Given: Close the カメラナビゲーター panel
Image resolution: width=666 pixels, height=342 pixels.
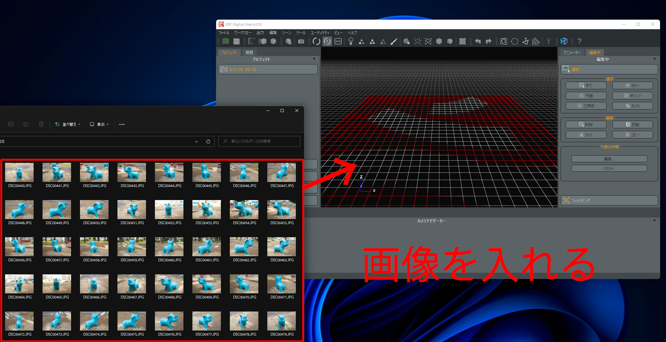Looking at the screenshot, I should 654,220.
